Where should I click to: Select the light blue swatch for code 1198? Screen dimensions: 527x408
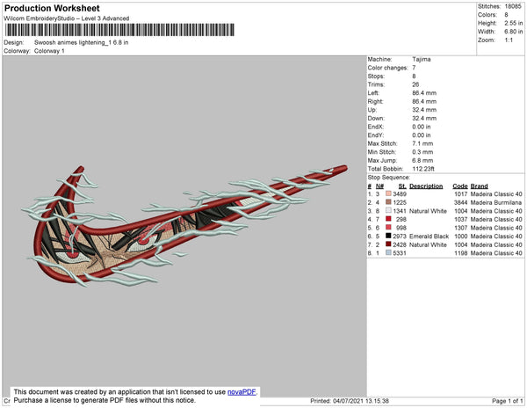click(x=388, y=252)
